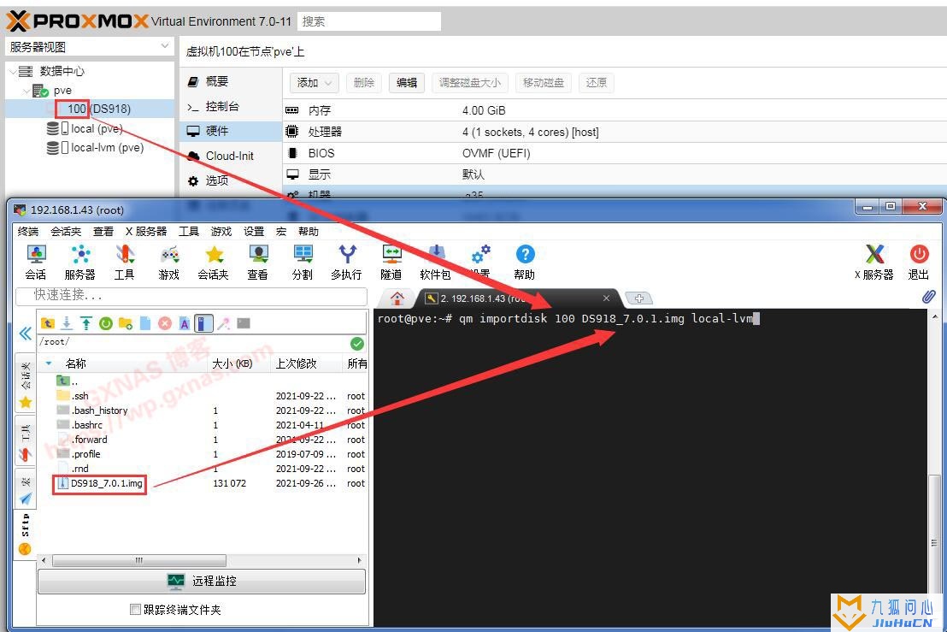
Task: Open the 控制台 console tab in Proxmox
Action: click(x=231, y=106)
